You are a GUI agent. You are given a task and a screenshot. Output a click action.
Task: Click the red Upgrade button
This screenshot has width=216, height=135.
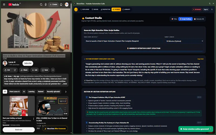(197, 9)
